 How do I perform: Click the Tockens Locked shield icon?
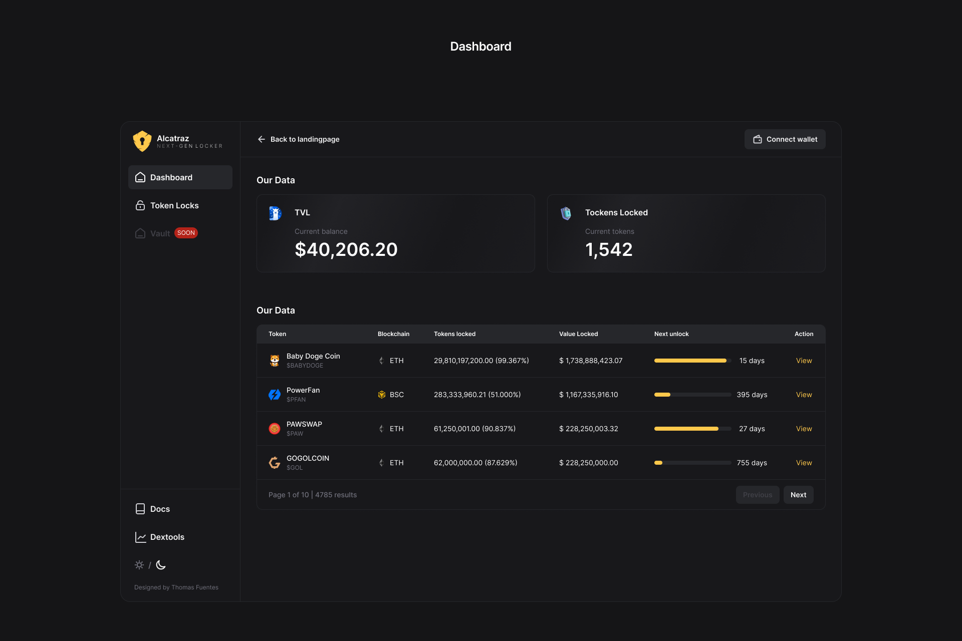coord(566,213)
